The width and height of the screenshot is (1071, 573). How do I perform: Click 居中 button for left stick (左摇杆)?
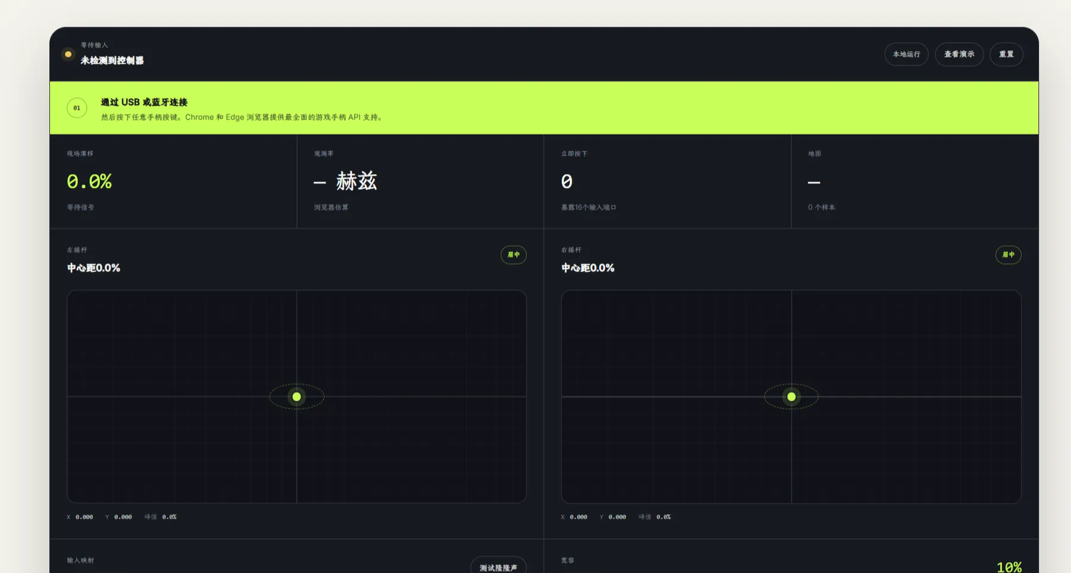[x=513, y=254]
